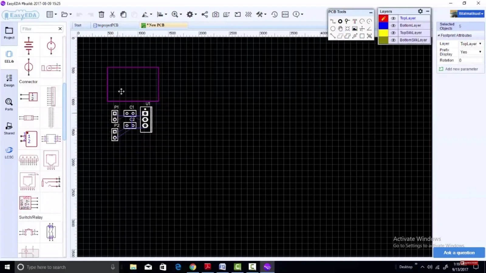Toggle visibility of BottomLayer
The width and height of the screenshot is (486, 273).
[393, 25]
